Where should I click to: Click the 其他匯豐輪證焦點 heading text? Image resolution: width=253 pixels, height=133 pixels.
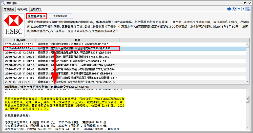(x=17, y=116)
